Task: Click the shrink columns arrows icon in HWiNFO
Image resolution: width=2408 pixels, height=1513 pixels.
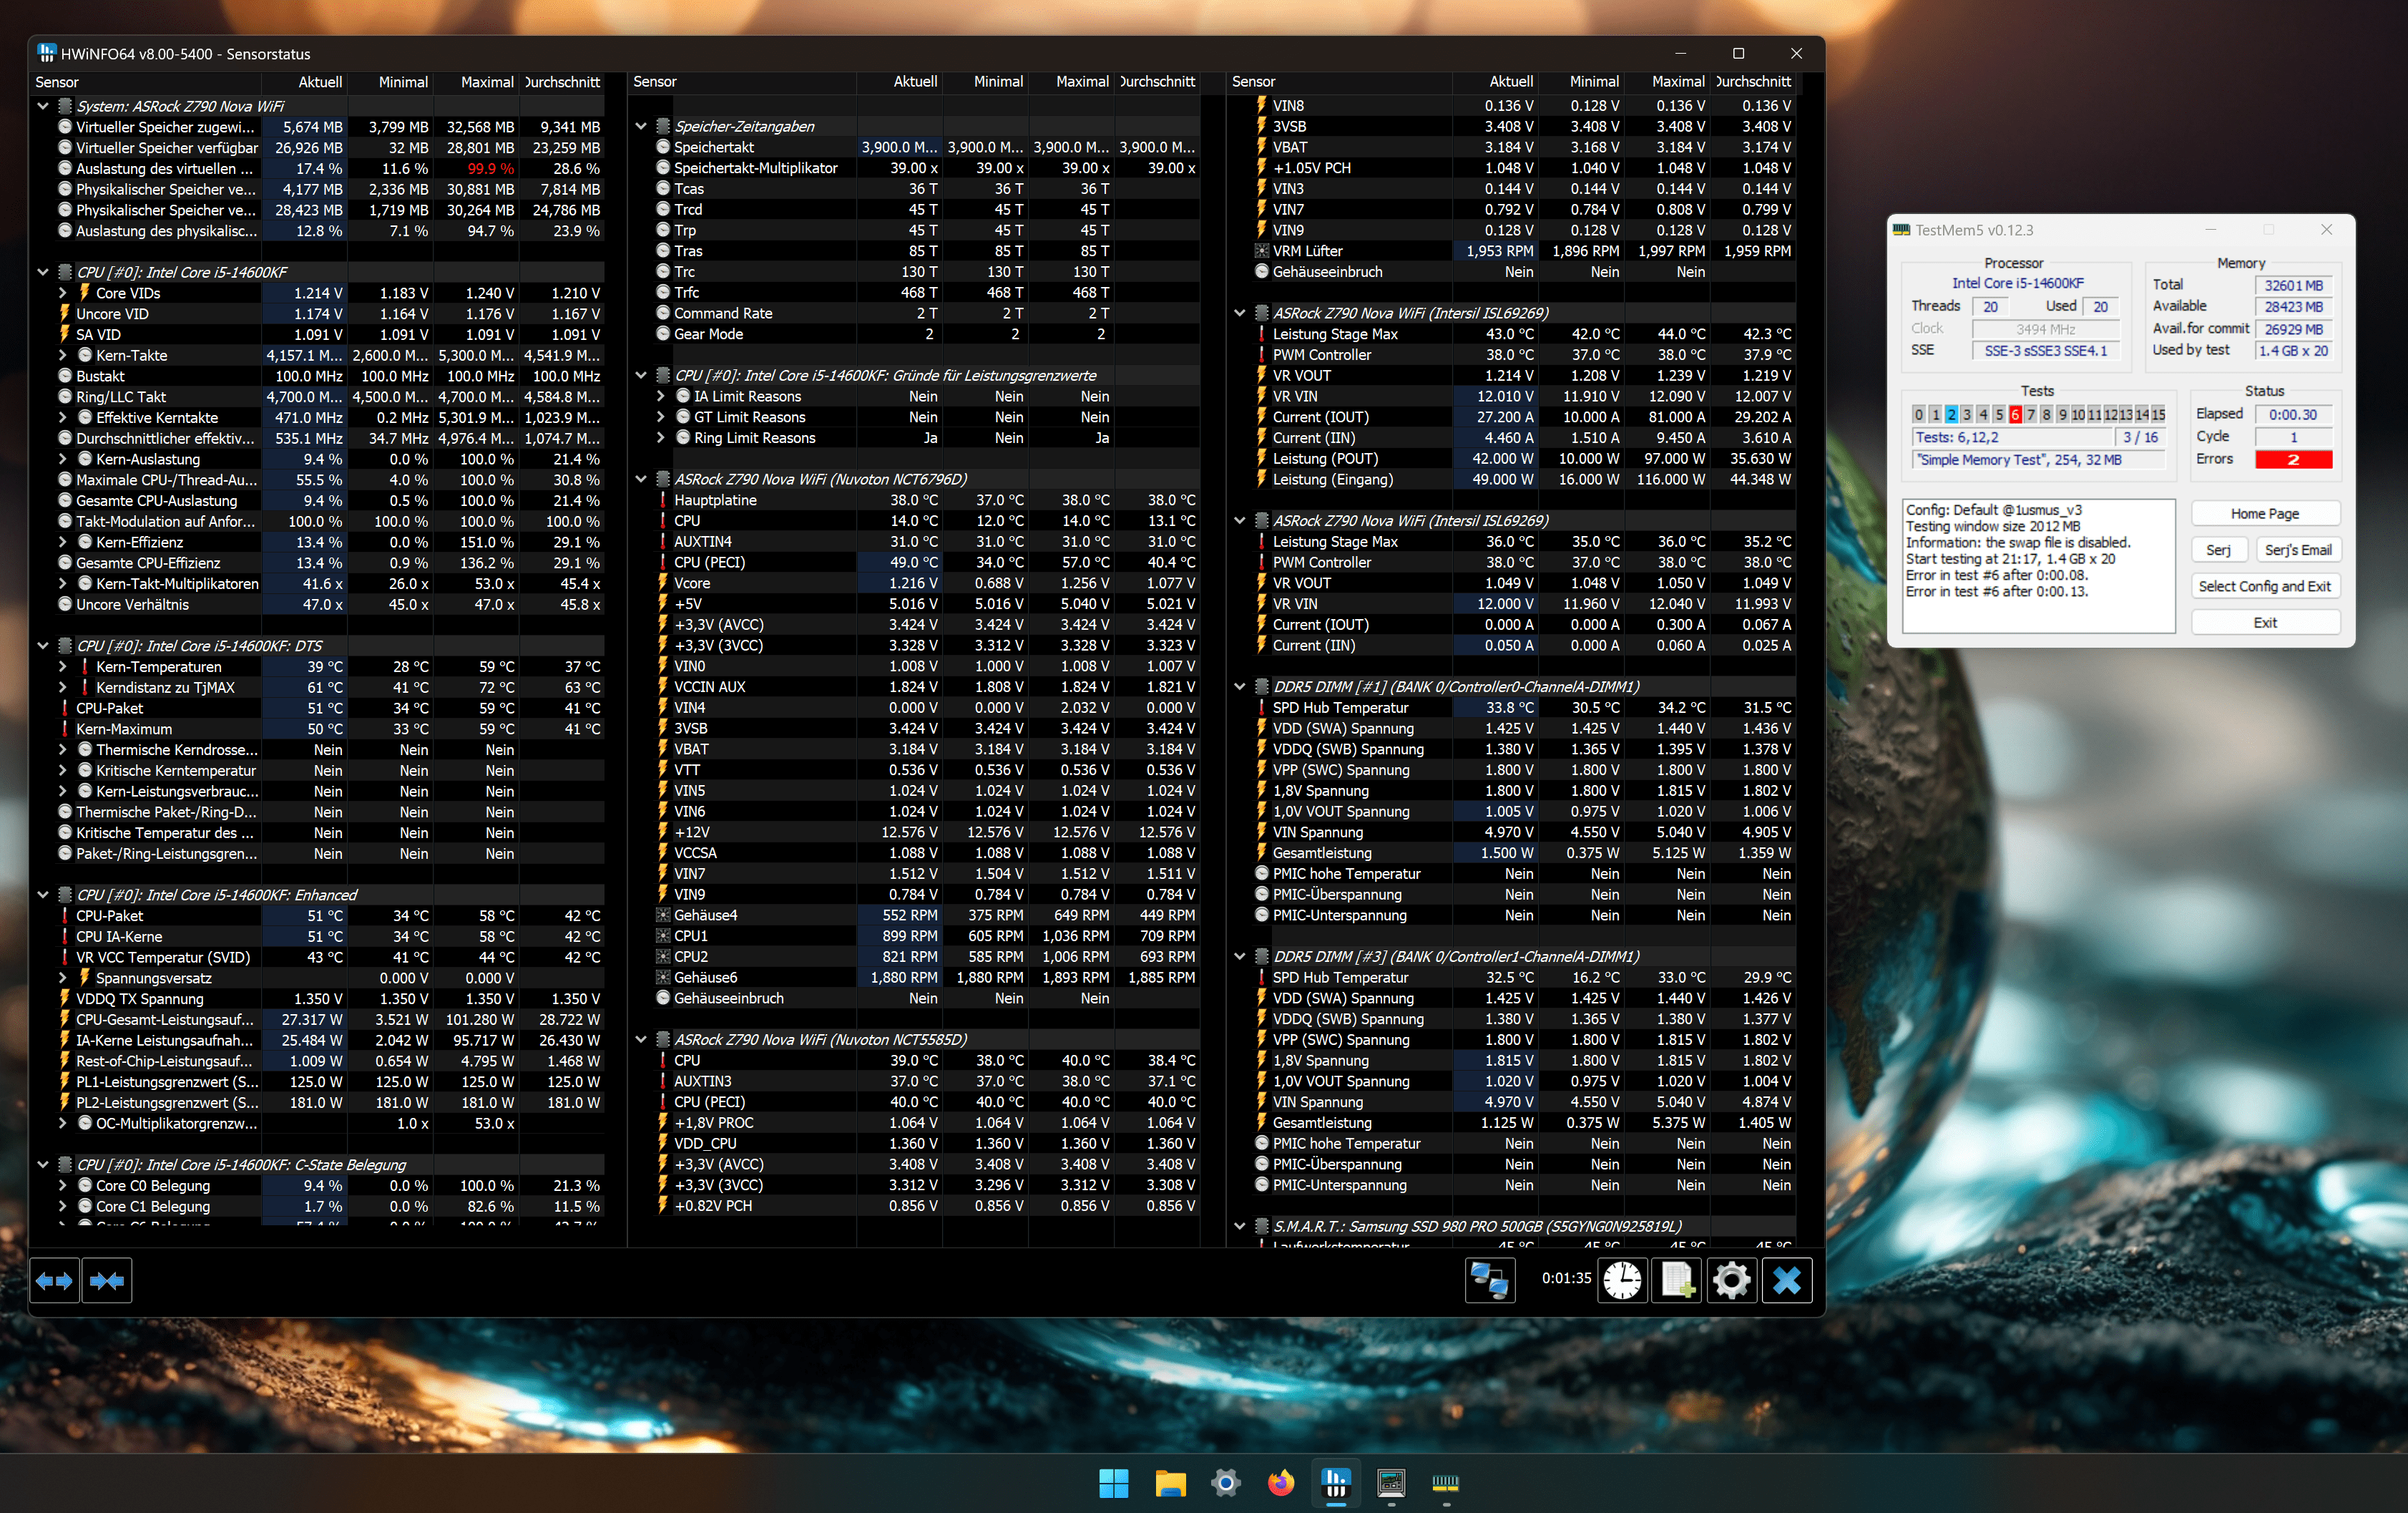Action: point(107,1281)
